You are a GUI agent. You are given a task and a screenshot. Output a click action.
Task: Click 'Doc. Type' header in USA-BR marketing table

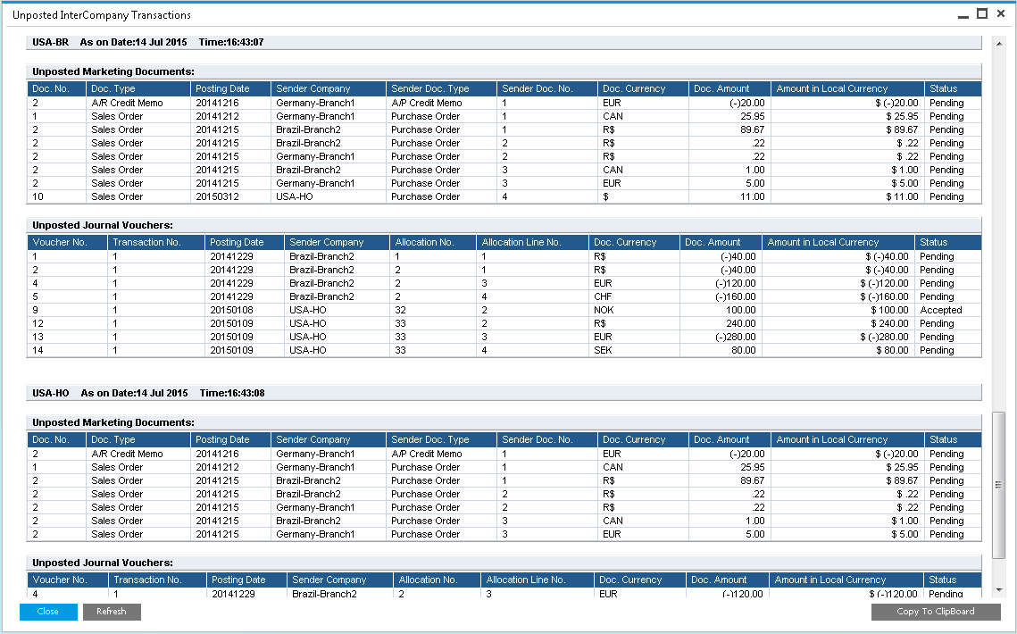pos(138,88)
